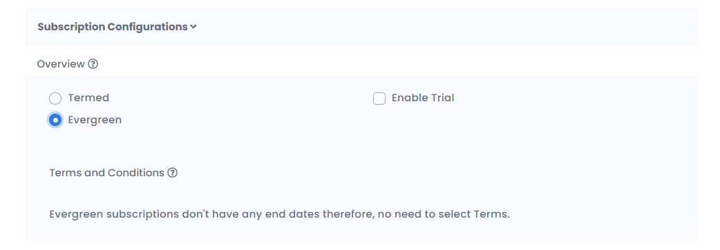Image resolution: width=720 pixels, height=250 pixels.
Task: Choose Evergreen as the subscription type
Action: click(55, 121)
